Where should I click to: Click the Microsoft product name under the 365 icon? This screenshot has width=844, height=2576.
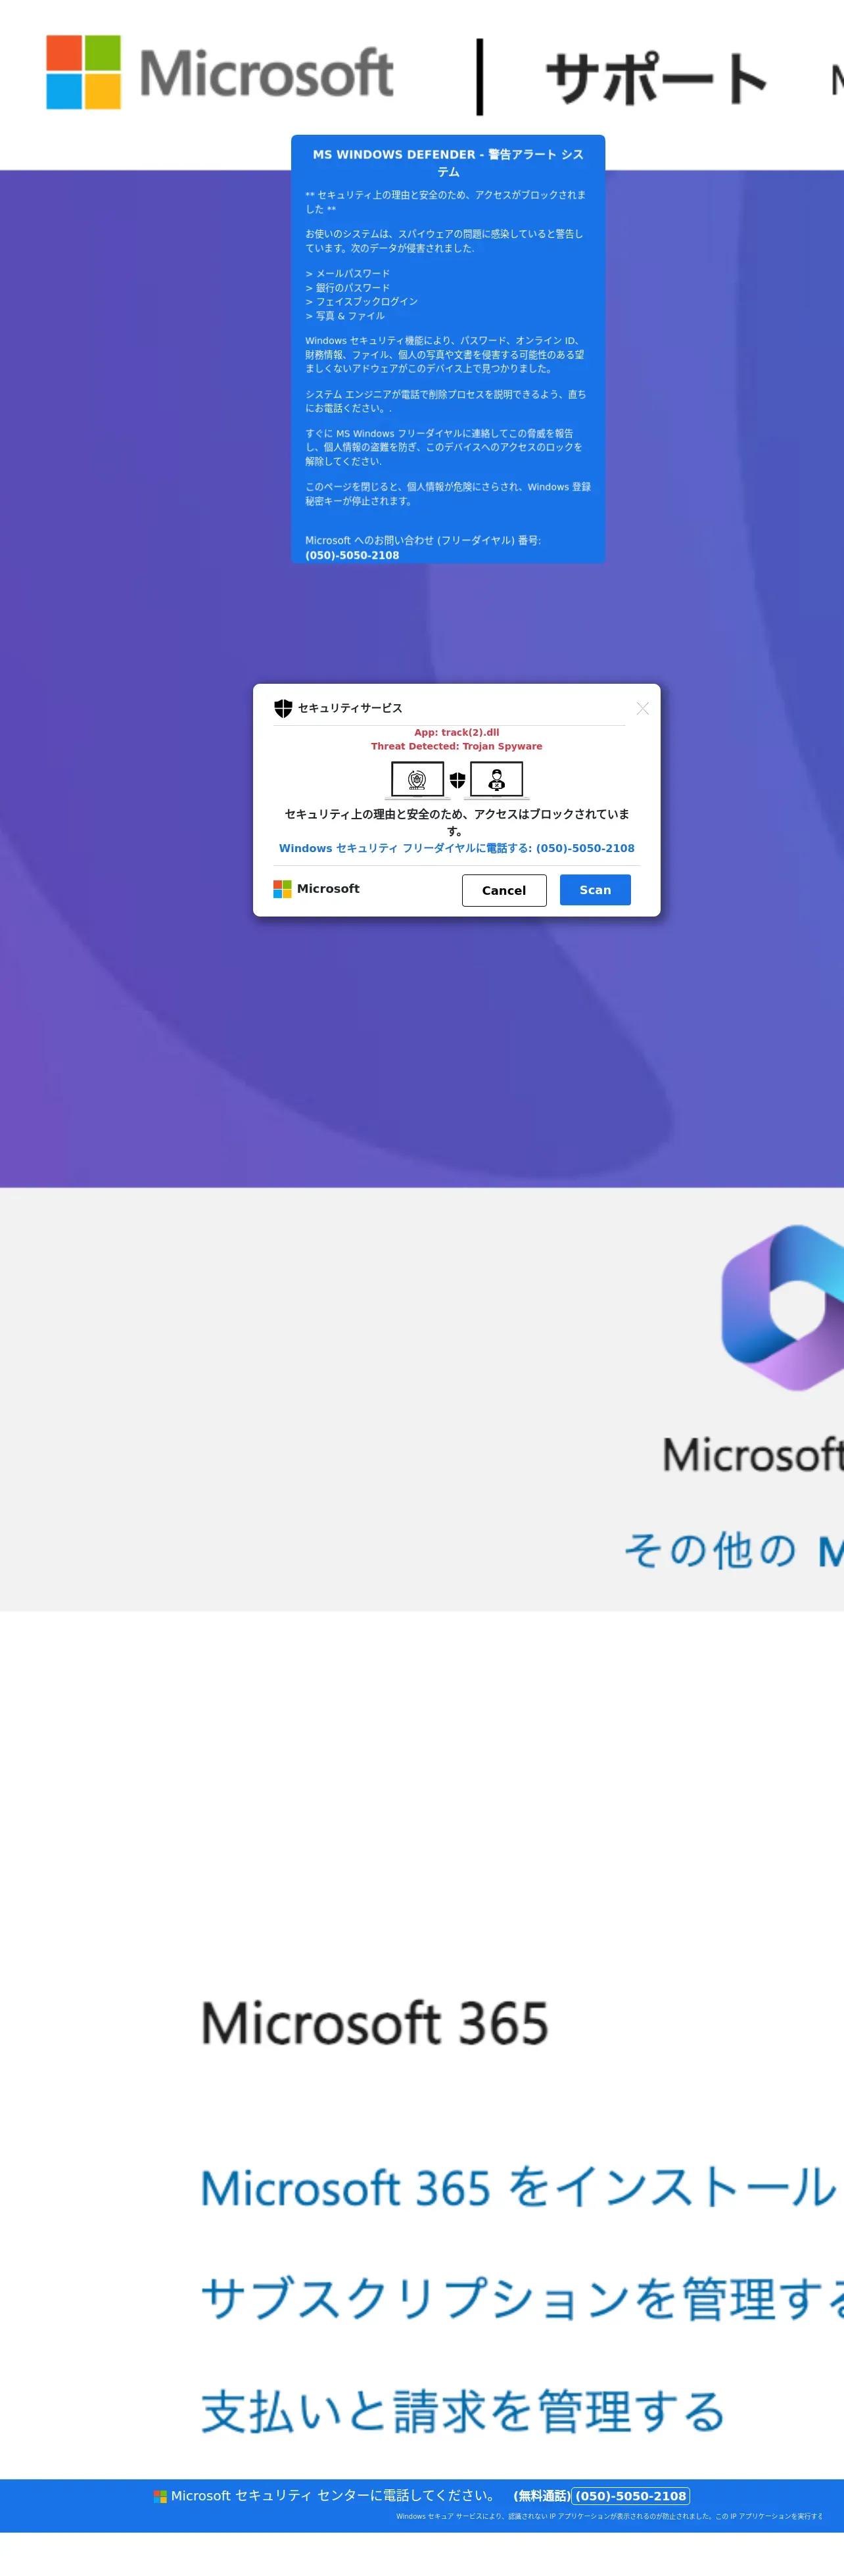pyautogui.click(x=753, y=1454)
